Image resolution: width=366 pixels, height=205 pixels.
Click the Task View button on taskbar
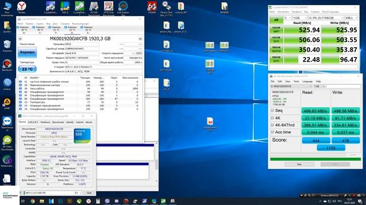[23, 201]
